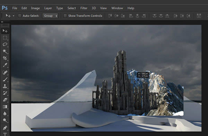Select the Pen tool

pos(5,128)
